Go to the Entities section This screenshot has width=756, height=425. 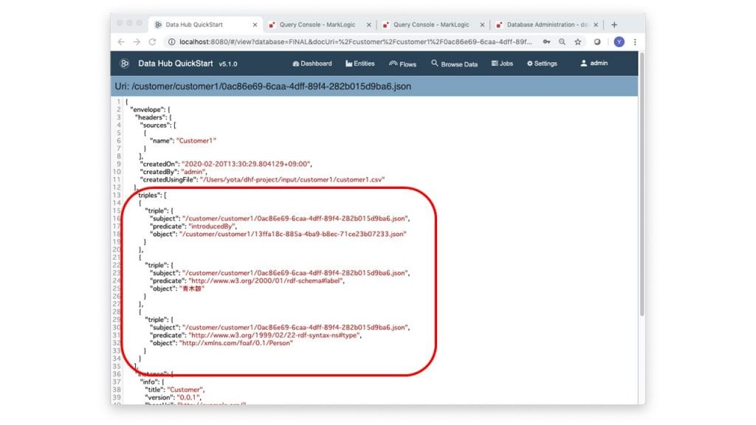(360, 63)
